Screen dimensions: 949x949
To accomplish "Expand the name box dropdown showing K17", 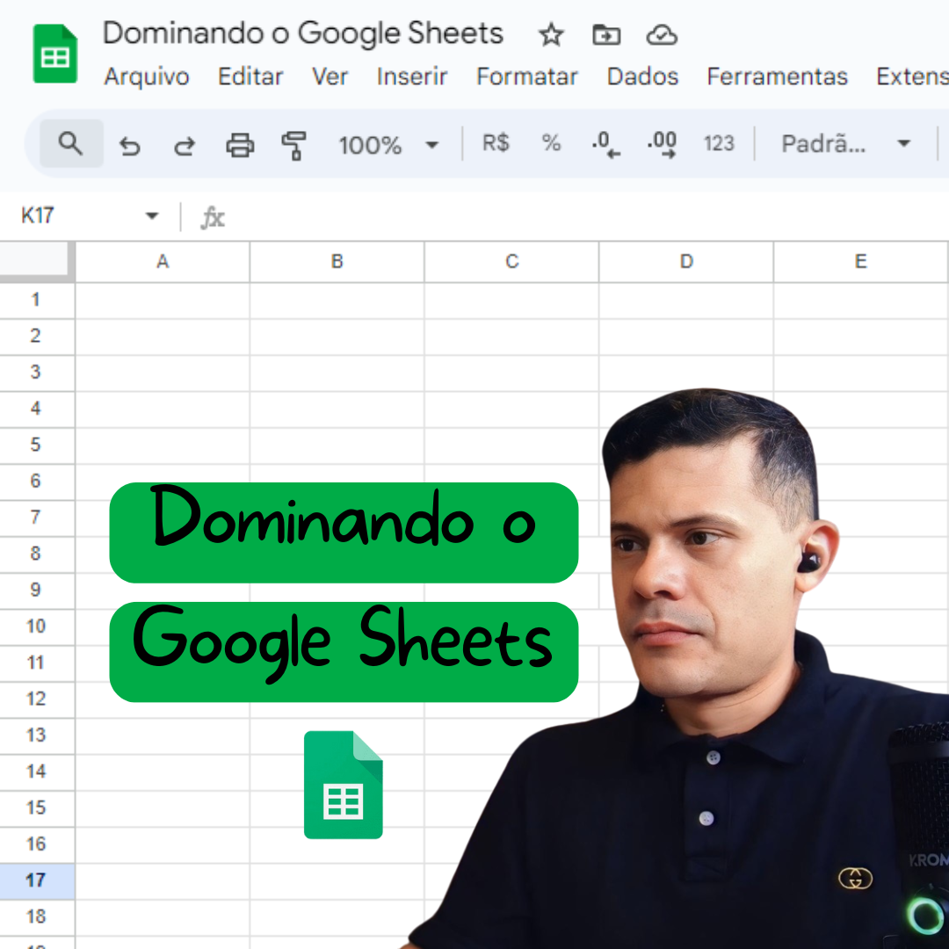I will (x=151, y=216).
